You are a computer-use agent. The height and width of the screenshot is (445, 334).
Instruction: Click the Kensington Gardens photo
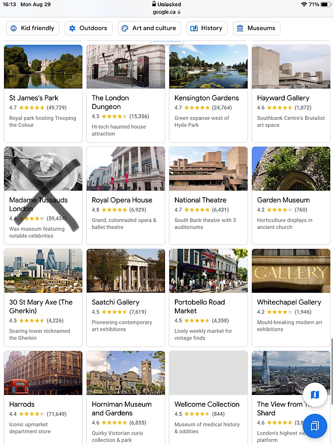pyautogui.click(x=208, y=67)
